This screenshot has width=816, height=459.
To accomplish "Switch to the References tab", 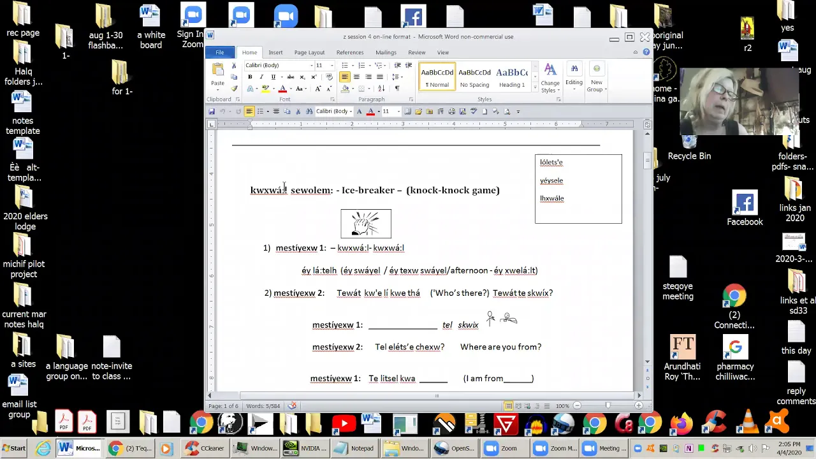I will (350, 52).
